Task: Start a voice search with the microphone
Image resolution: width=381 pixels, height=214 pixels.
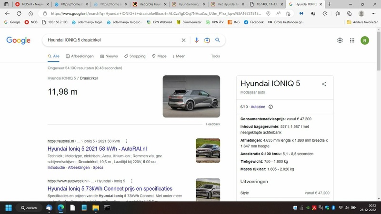Action: click(196, 40)
